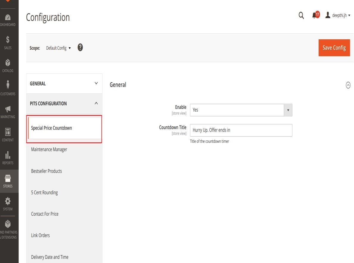Viewport: 354px width, 263px height.
Task: Open the Catalog menu icon
Action: (9, 65)
